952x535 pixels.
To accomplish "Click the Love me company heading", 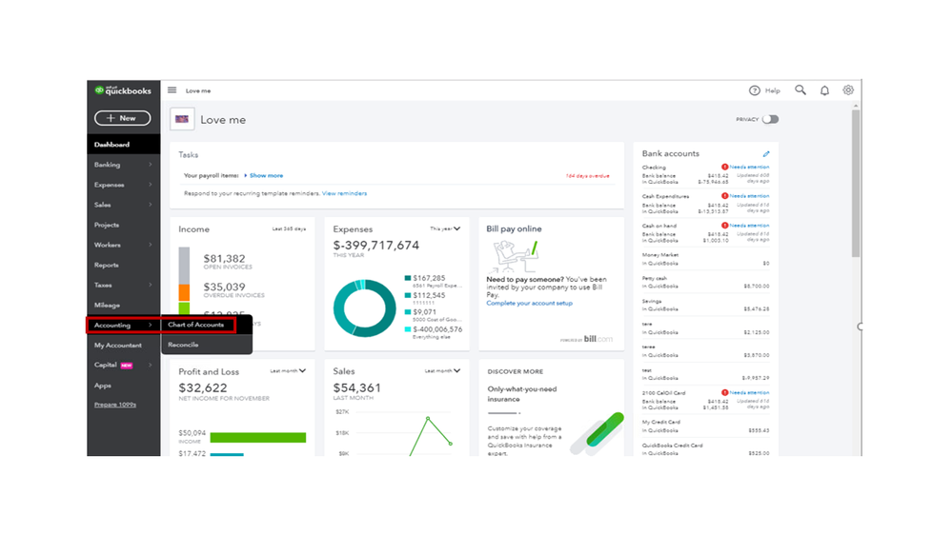I will click(x=223, y=120).
